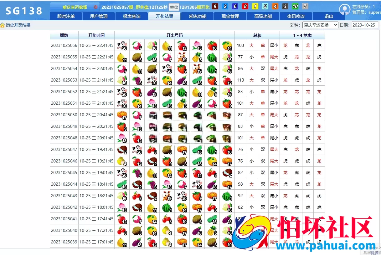This screenshot has width=381, height=255.
Task: Click the 退出 logout link
Action: point(329,16)
